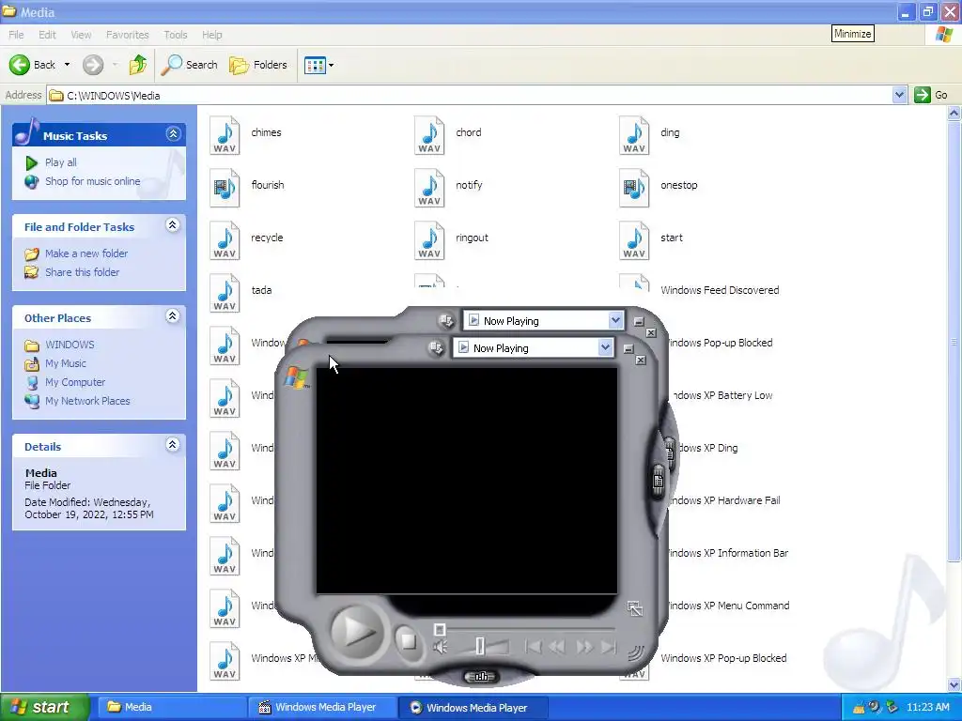The image size is (962, 721).
Task: Select 'Windows XP Pop-up Blocked' file name
Action: 723,658
